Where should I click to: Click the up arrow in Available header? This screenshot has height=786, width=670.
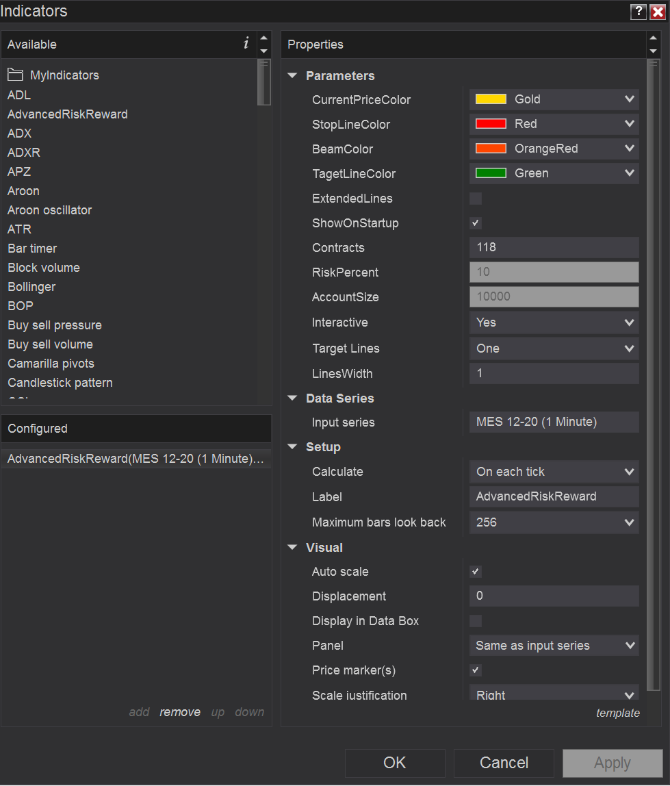click(x=263, y=38)
